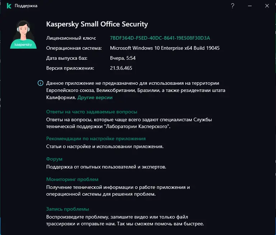This screenshot has height=235, width=276.
Task: Start Запись проблемы
Action: tap(67, 209)
